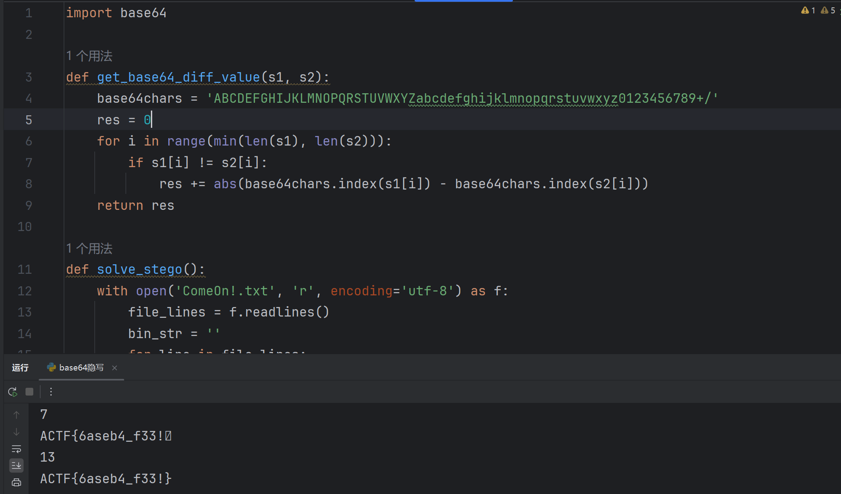Click the solve_stego function name
Viewport: 841px width, 494px height.
point(139,269)
